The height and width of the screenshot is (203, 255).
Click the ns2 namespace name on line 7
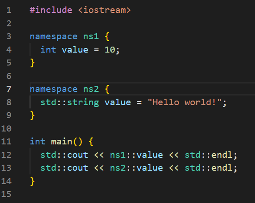[x=91, y=89]
